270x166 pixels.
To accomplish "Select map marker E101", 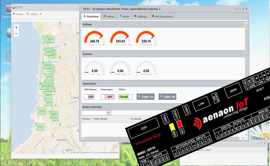I will pos(48,52).
